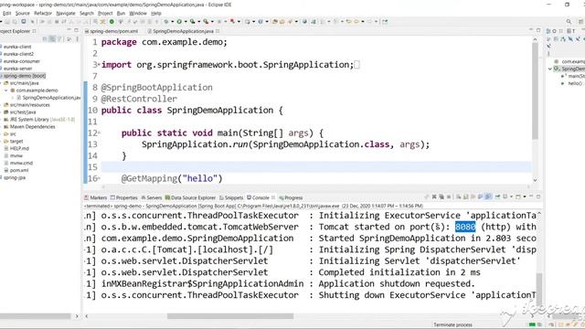Click the editor scroll down arrow
The image size is (585, 329).
[535, 180]
